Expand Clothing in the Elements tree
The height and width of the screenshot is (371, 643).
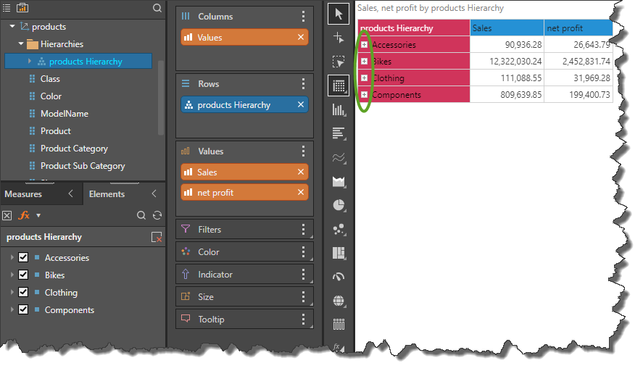12,293
